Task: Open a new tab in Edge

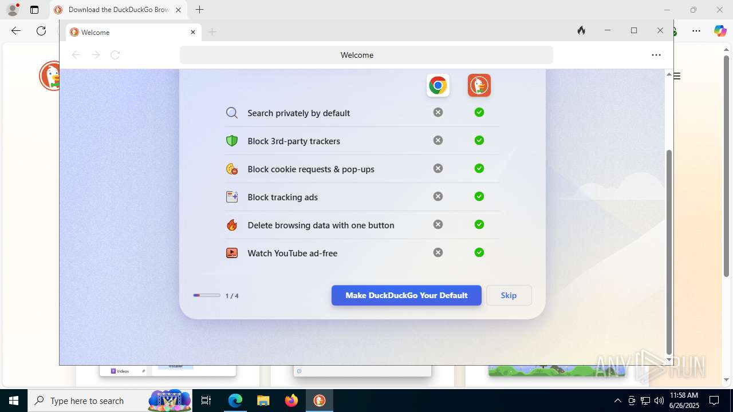Action: tap(199, 10)
